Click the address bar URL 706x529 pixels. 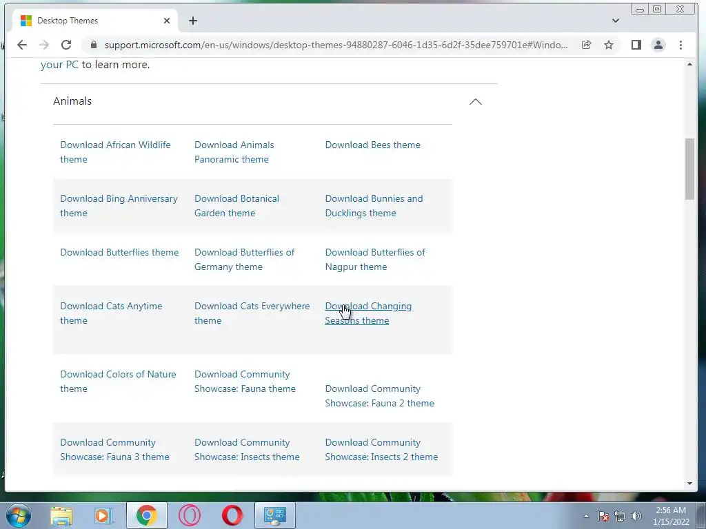(336, 45)
